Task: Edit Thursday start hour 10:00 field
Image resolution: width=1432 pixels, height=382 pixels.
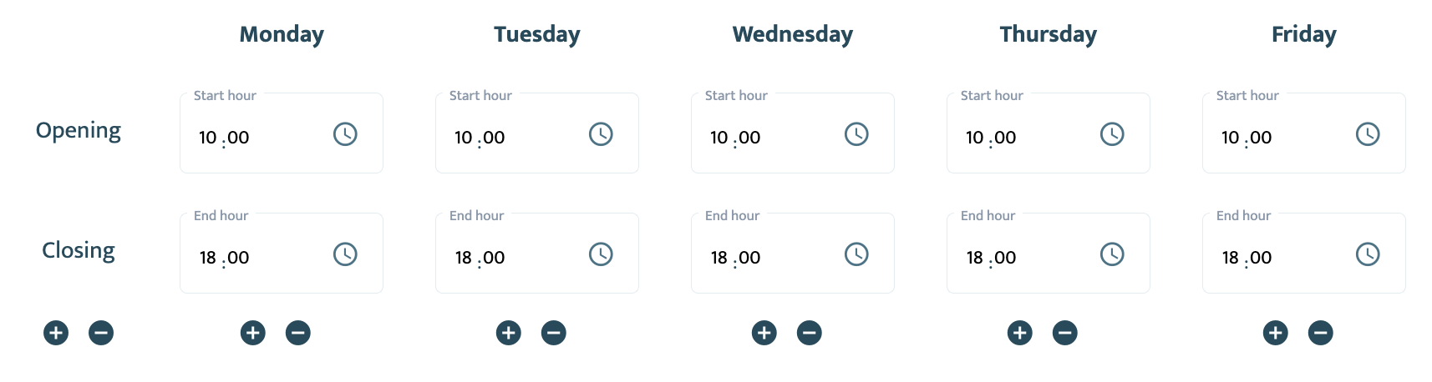Action: [x=1049, y=133]
